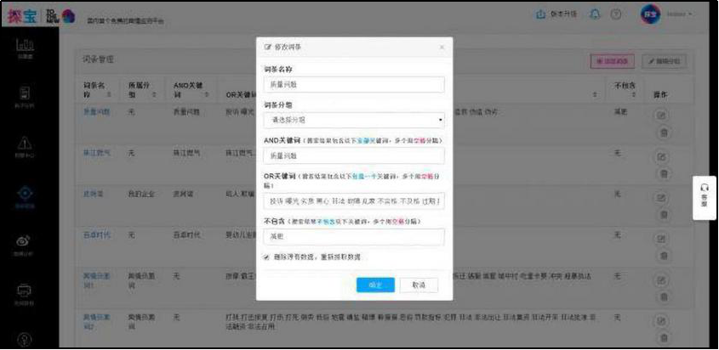The height and width of the screenshot is (350, 719).
Task: Click the 我的企业 group cell
Action: click(x=142, y=194)
